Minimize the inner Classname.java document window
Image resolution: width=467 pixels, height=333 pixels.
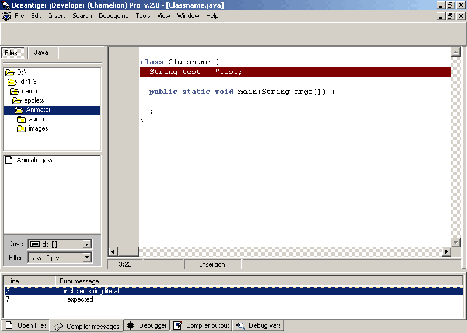441,16
